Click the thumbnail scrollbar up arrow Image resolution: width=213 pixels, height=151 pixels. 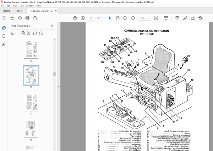54,40
